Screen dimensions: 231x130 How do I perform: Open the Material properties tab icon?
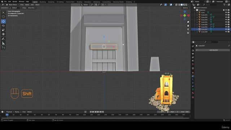[x=193, y=93]
